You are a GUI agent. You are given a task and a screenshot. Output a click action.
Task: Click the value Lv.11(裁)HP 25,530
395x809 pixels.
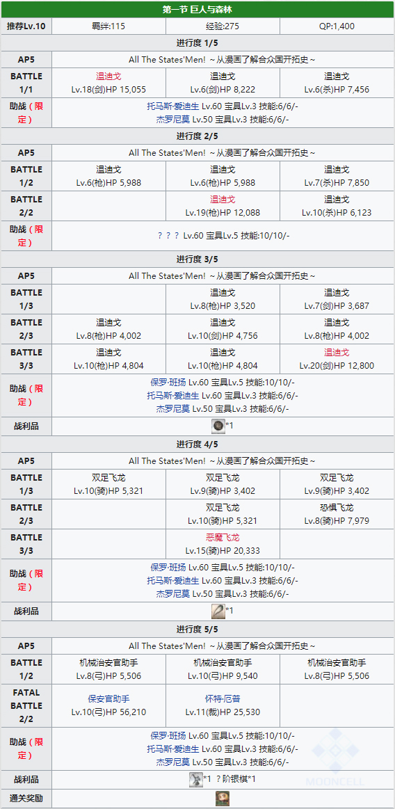[x=223, y=712]
